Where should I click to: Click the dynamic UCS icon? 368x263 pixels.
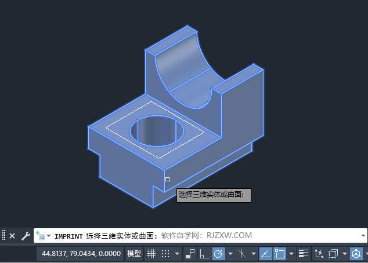(319, 254)
